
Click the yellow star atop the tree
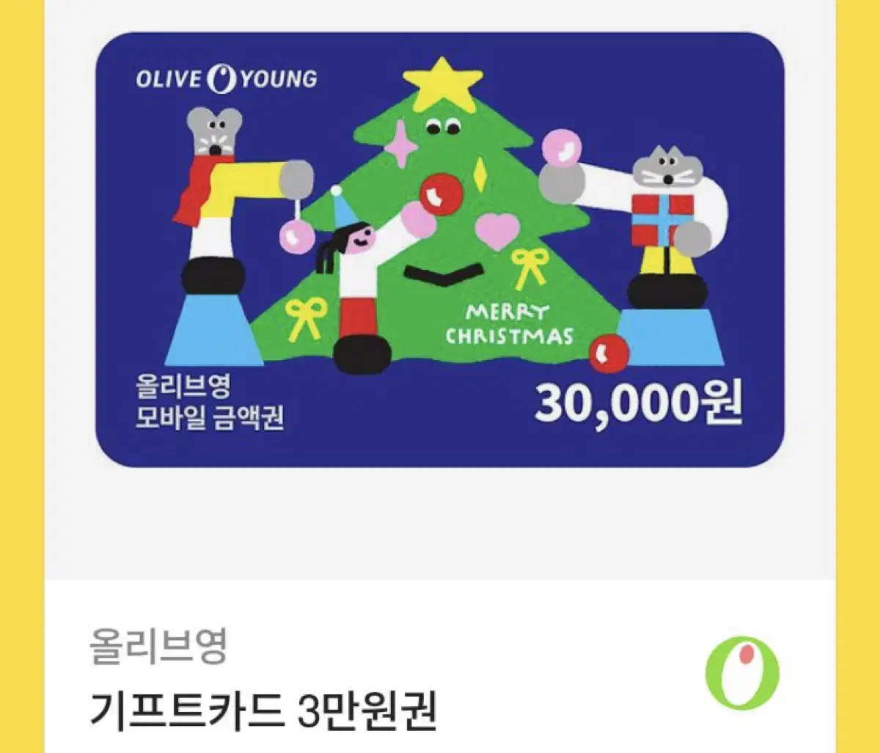coord(443,84)
